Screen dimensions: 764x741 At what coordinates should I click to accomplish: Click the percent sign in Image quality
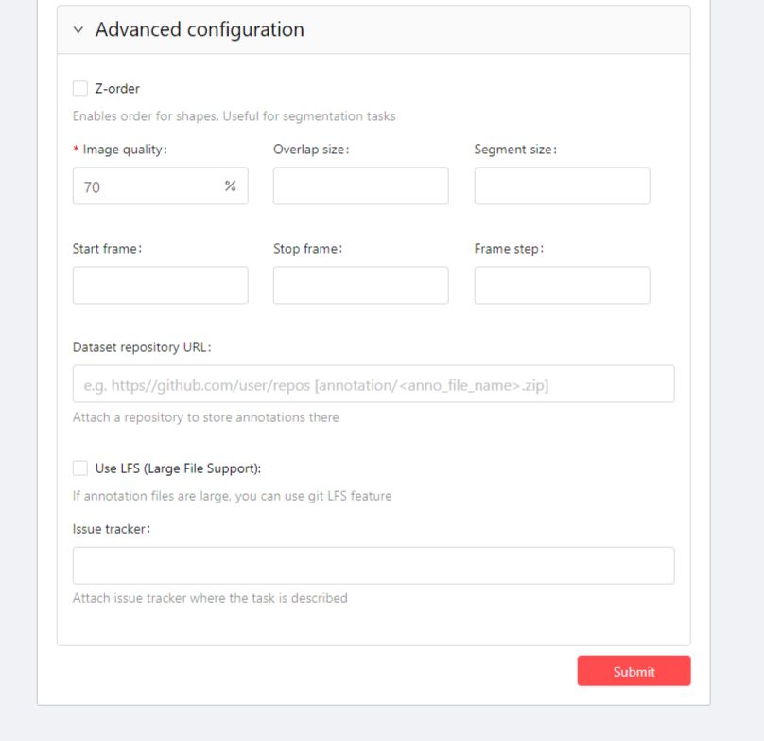(x=230, y=186)
